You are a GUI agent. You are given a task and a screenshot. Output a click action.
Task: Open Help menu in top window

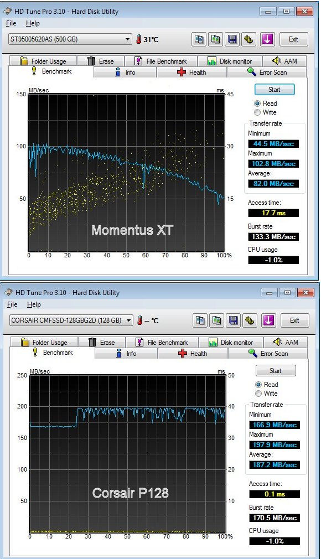click(33, 23)
